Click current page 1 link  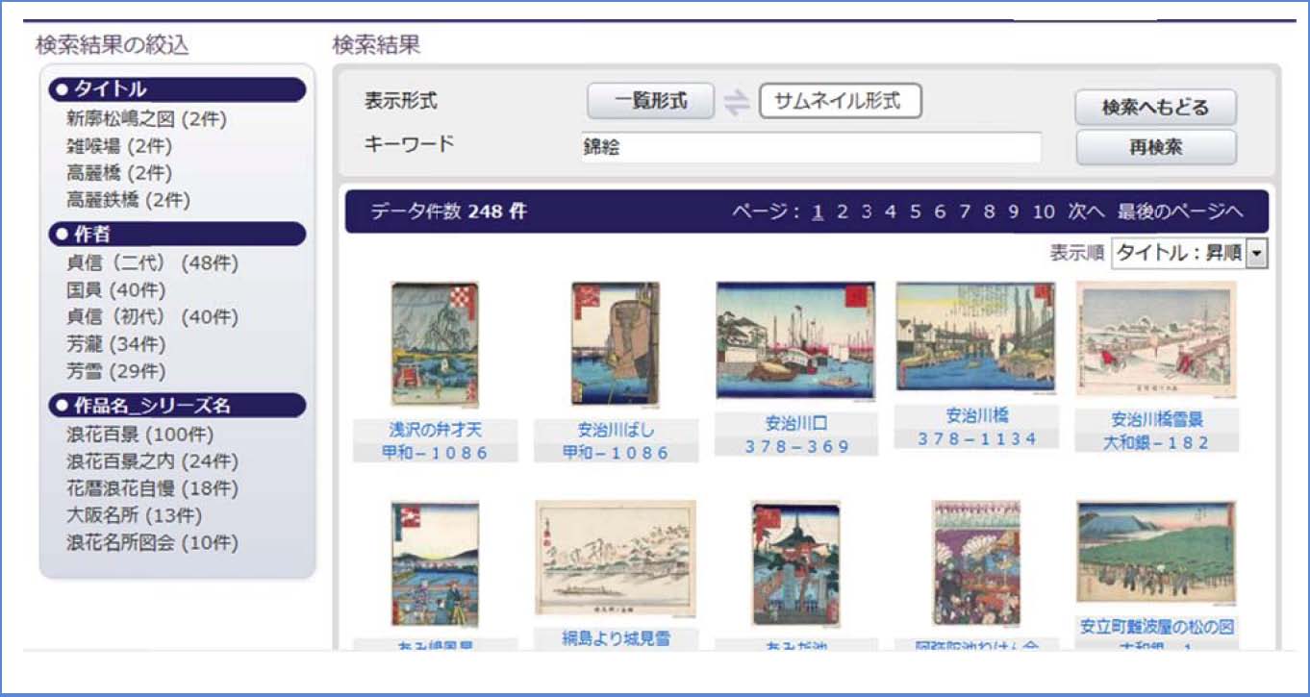tap(818, 212)
